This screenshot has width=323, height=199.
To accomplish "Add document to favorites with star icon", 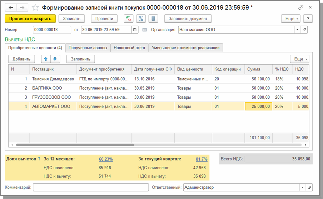I will coord(35,7).
